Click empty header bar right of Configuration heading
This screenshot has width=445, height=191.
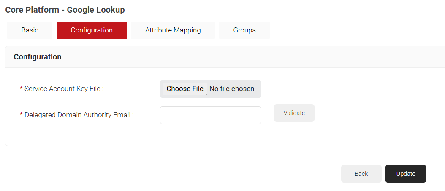click(253, 57)
